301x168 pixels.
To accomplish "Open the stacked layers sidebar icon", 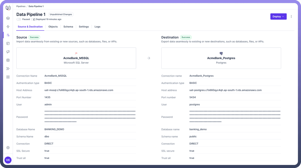I will pyautogui.click(x=8, y=18).
